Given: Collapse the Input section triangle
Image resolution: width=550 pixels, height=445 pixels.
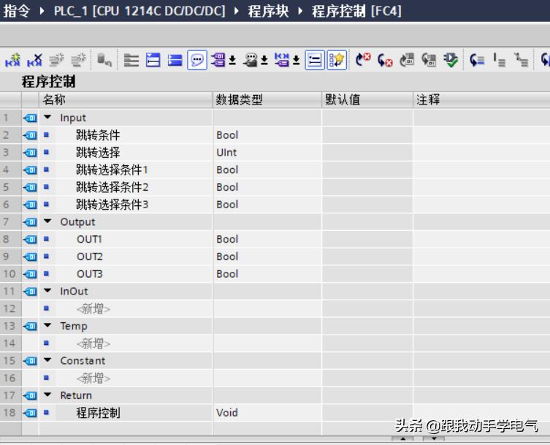Looking at the screenshot, I should [x=47, y=117].
